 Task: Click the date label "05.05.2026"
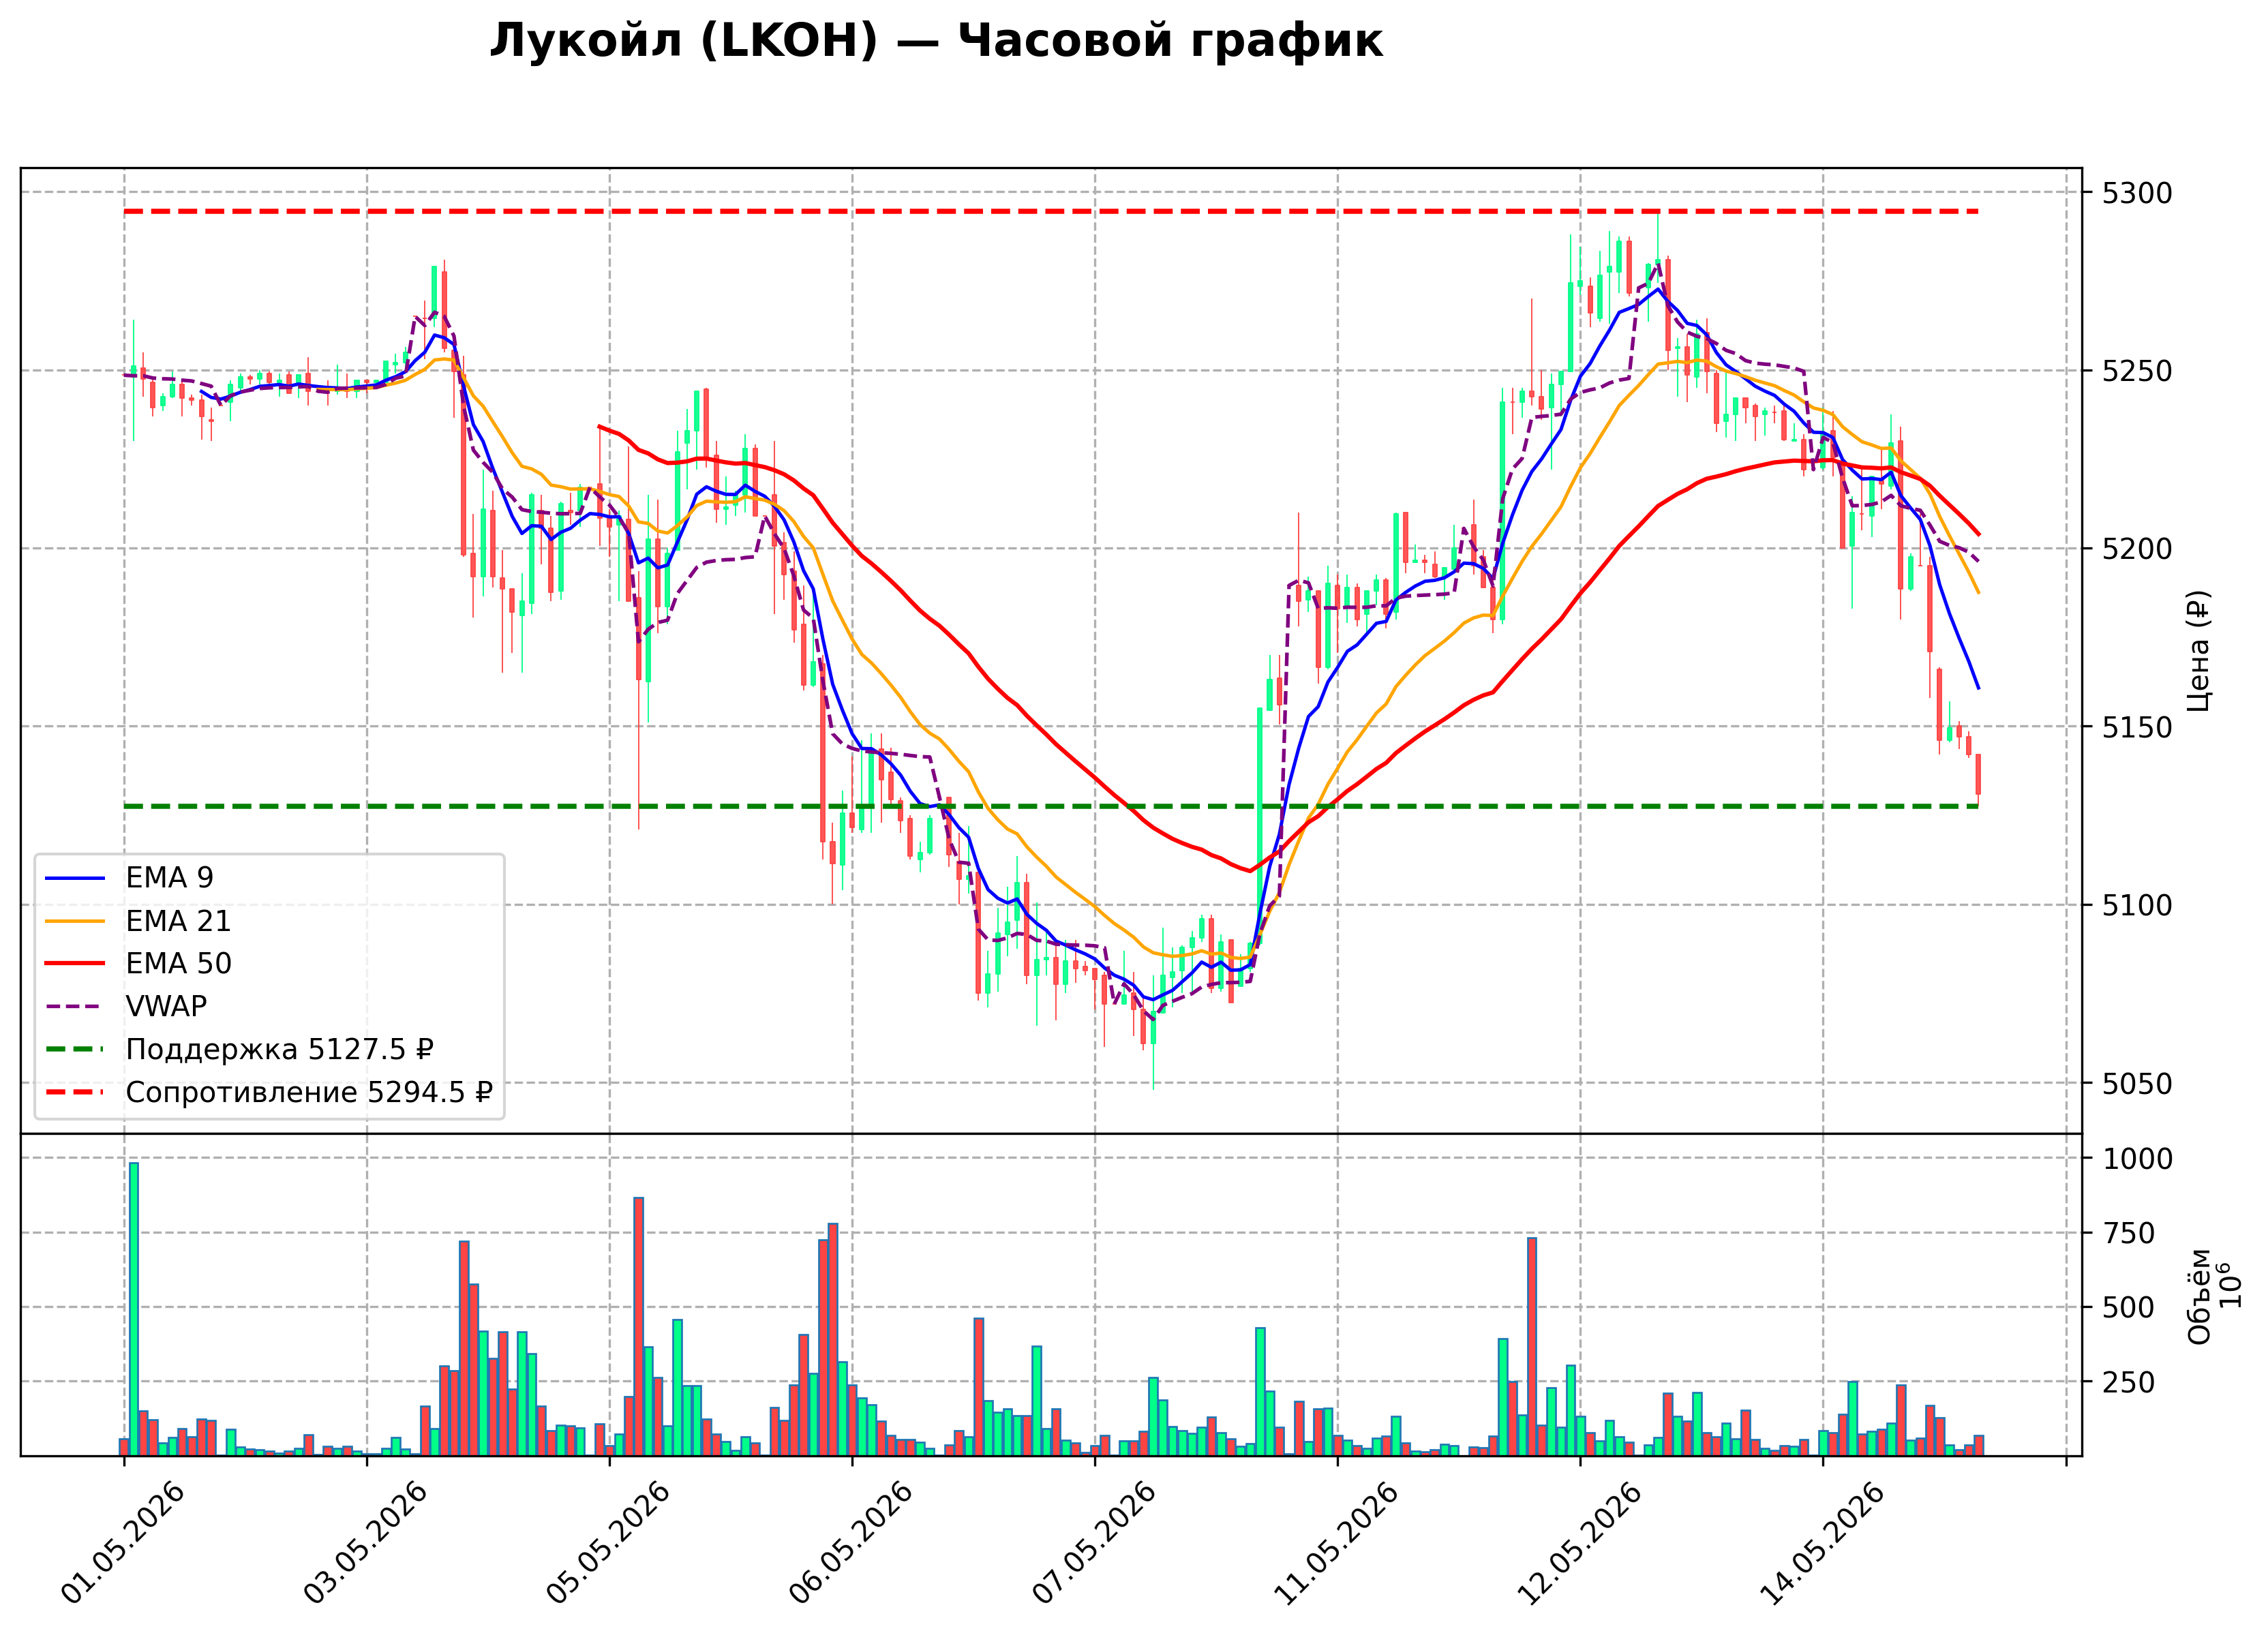click(608, 1544)
